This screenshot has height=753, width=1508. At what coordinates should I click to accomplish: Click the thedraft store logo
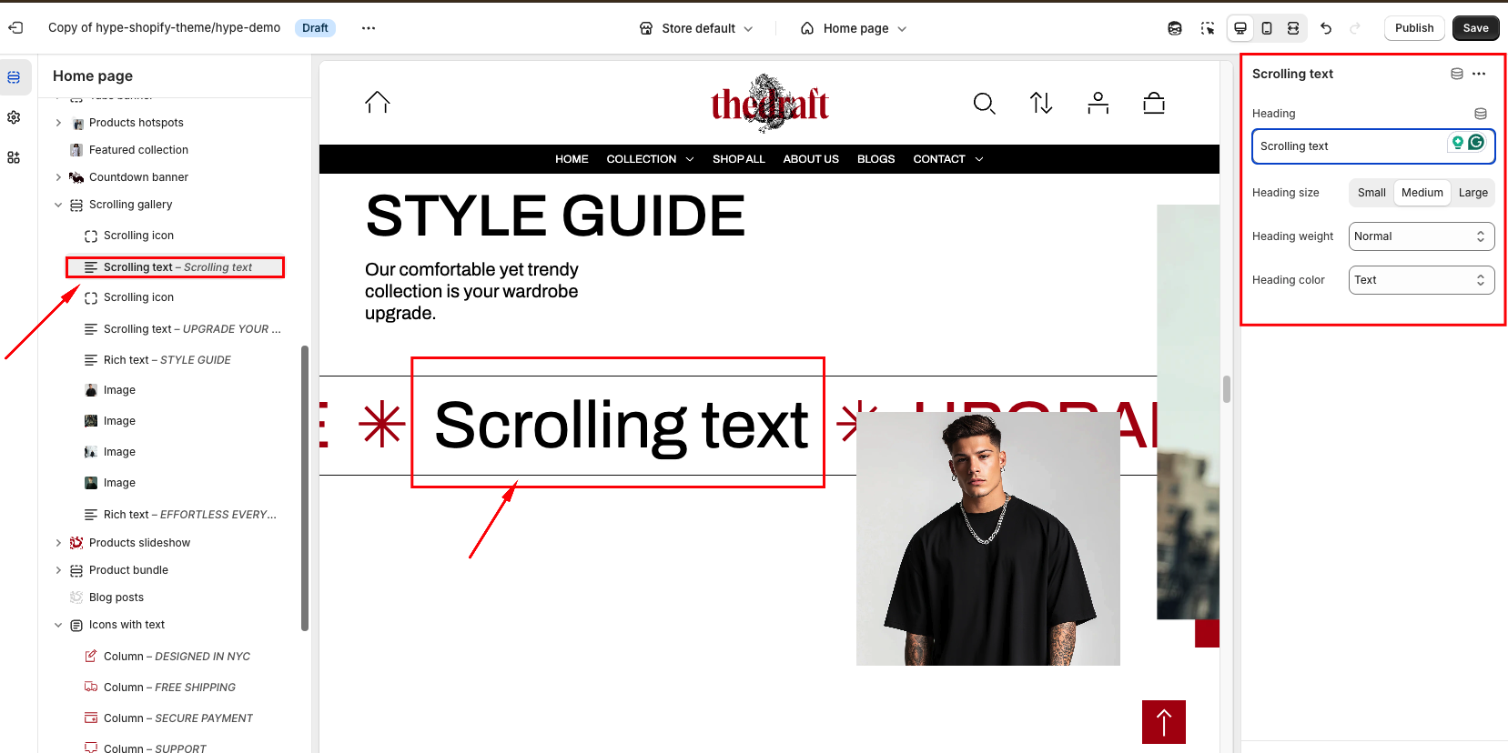[x=770, y=102]
